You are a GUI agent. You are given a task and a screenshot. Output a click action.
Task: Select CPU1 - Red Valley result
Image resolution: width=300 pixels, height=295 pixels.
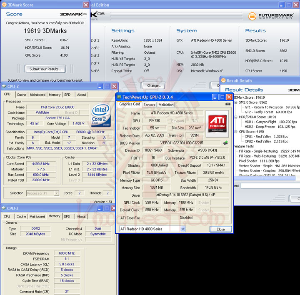[266, 136]
